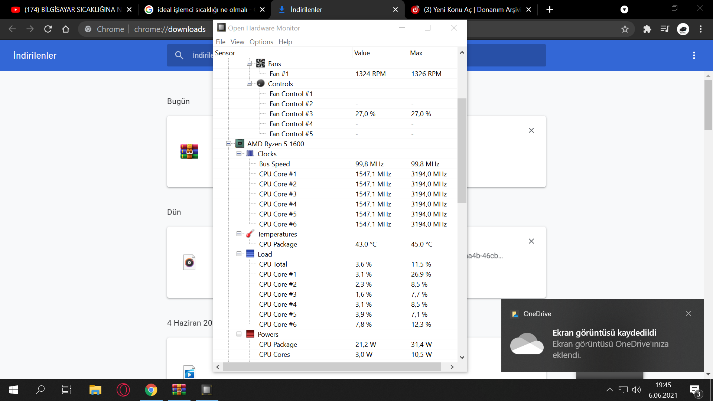The height and width of the screenshot is (401, 713).
Task: Switch to Open Hardware Monitor taskbar icon
Action: [x=207, y=390]
